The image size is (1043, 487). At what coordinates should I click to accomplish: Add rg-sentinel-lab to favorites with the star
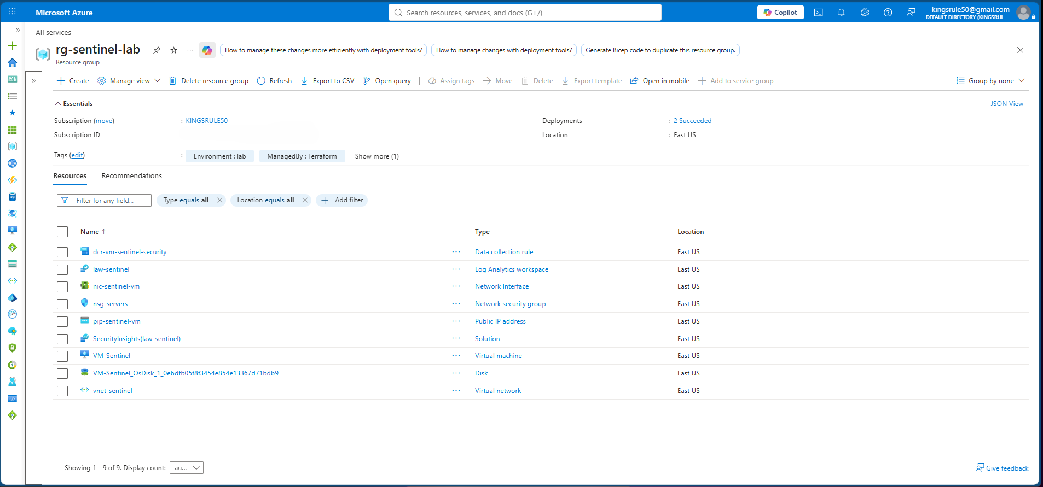pos(174,50)
